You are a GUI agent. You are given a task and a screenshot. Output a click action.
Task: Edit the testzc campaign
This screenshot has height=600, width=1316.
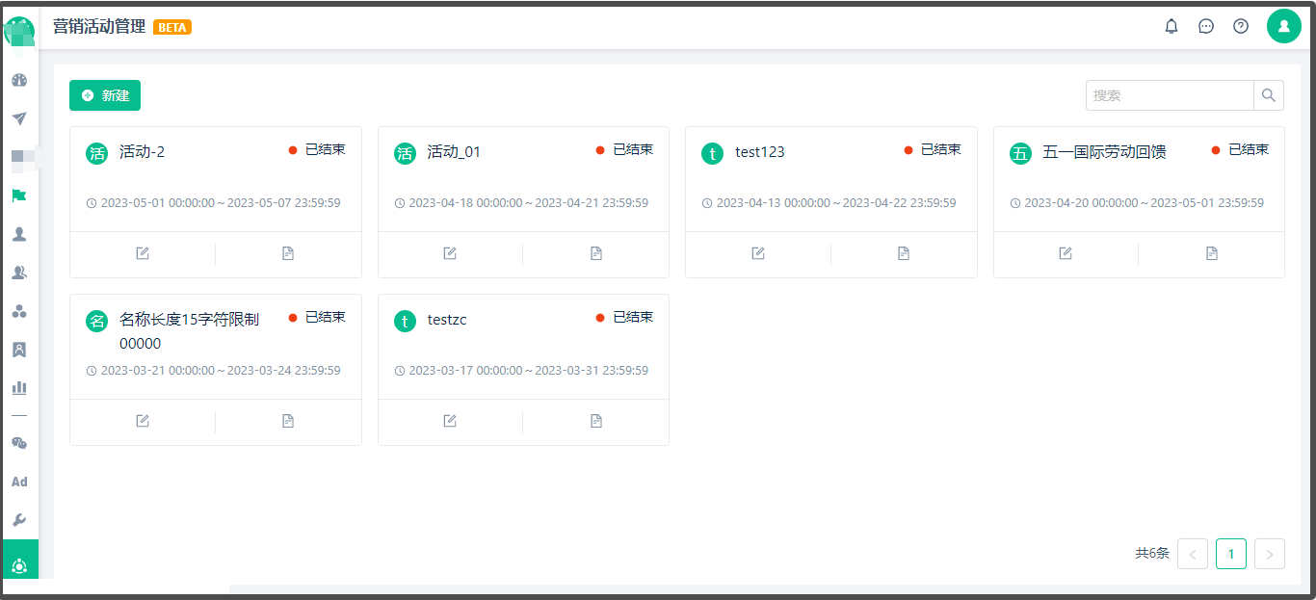pyautogui.click(x=450, y=421)
